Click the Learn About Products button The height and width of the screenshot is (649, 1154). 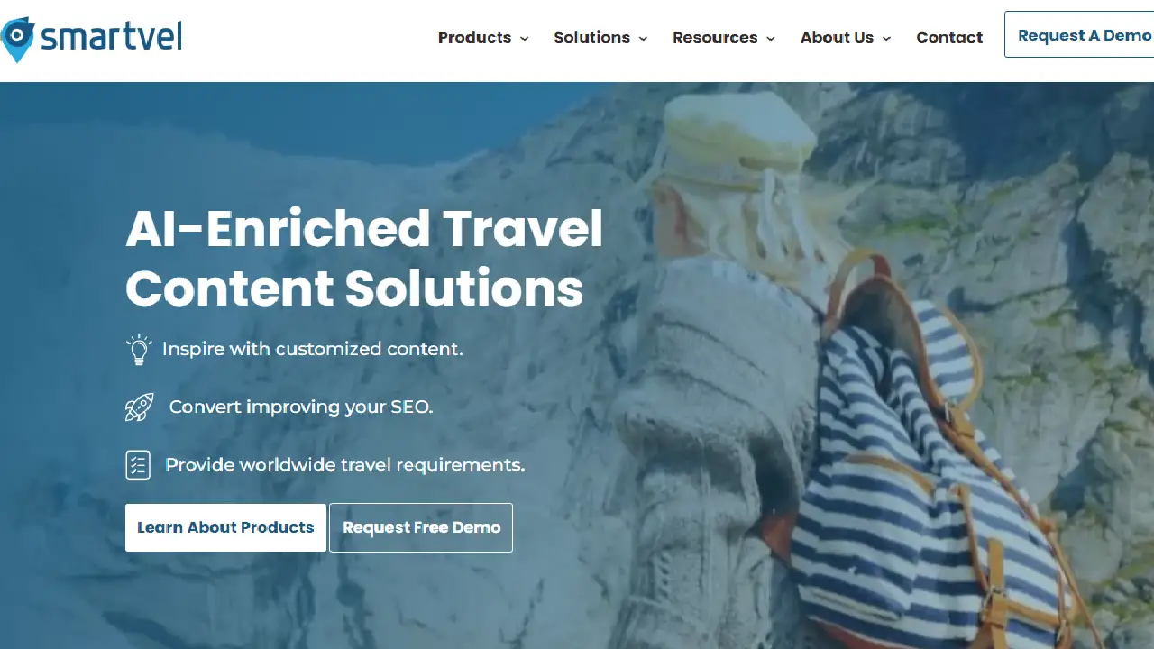[225, 527]
